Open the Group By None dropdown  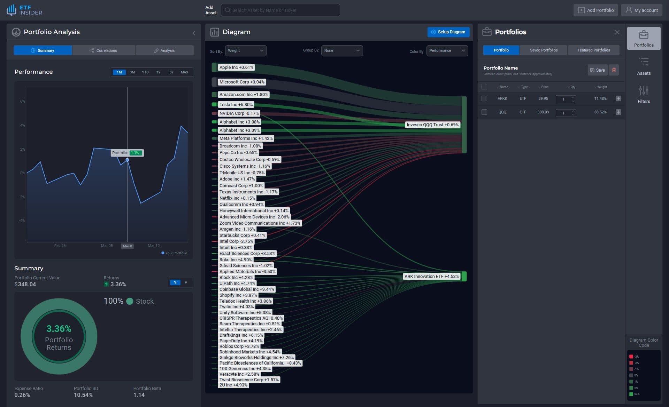click(x=342, y=50)
